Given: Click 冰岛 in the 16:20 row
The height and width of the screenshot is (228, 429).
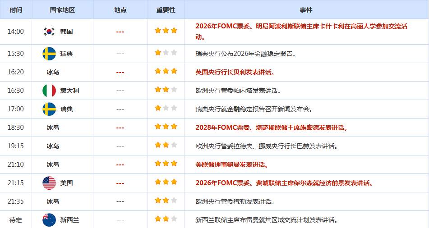Looking at the screenshot, I should click(x=53, y=72).
